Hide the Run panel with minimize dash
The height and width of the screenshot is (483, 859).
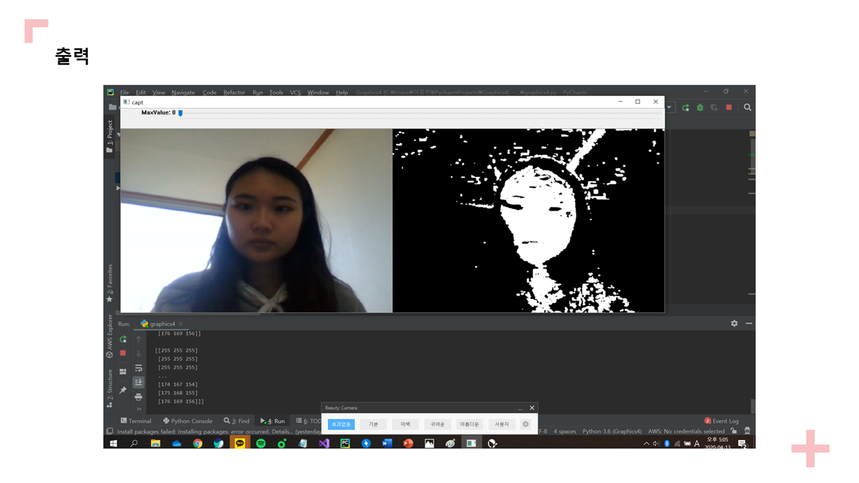click(x=748, y=323)
